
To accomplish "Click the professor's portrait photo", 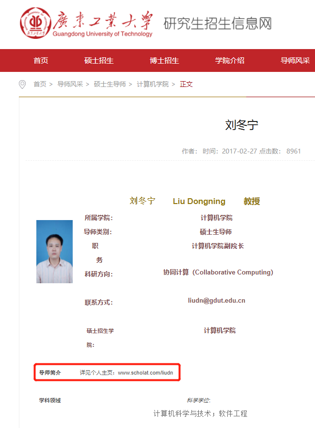I will [54, 252].
